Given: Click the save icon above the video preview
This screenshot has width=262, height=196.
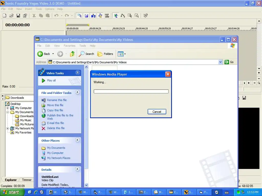Looking at the screenshot, I should coord(244,98).
